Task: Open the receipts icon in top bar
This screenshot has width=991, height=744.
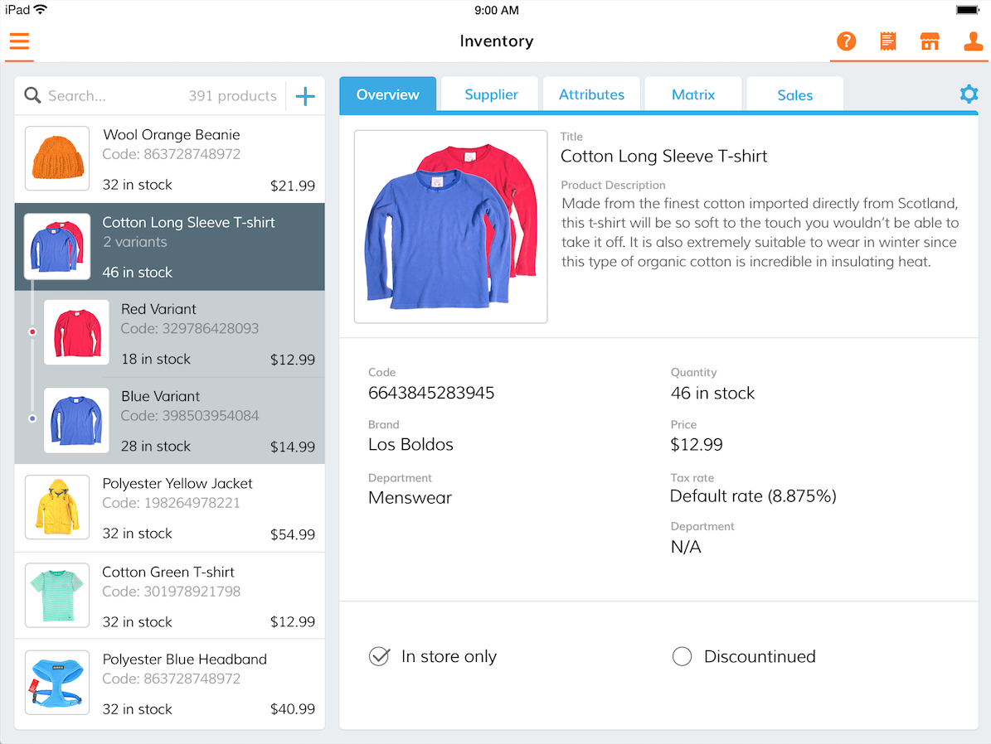Action: click(888, 41)
